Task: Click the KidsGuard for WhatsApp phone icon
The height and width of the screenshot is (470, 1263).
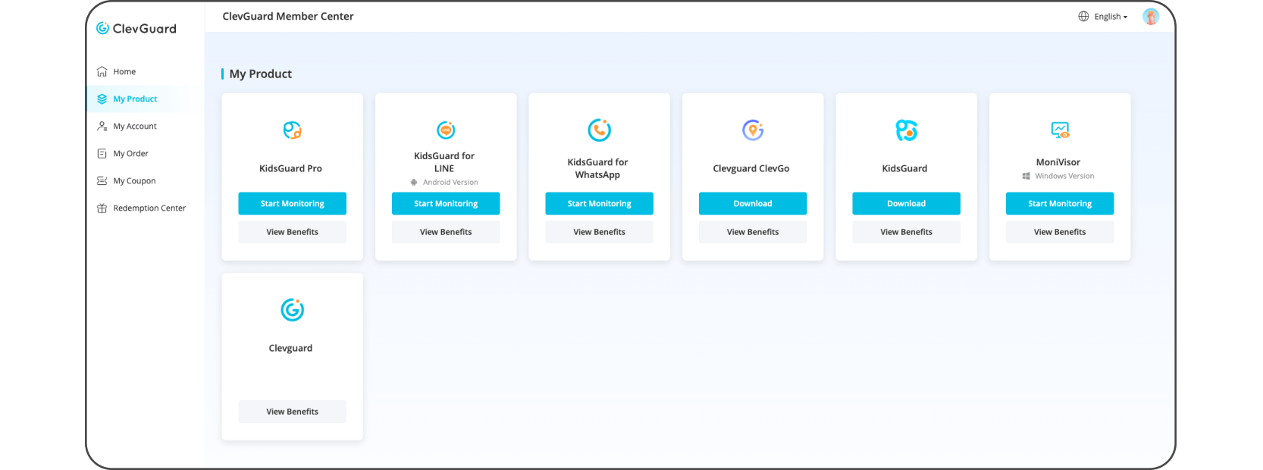Action: 599,130
